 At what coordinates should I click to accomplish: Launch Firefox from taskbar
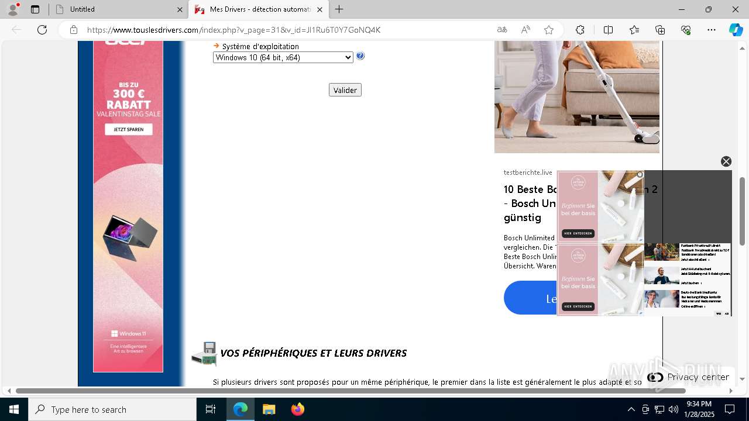coord(297,409)
